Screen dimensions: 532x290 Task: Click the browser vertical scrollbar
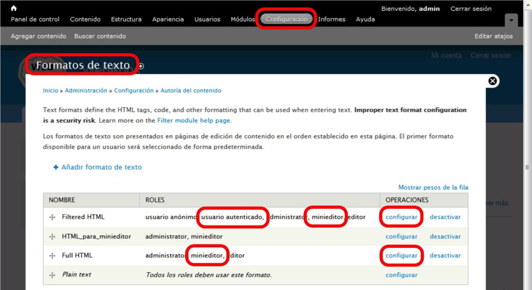(x=527, y=167)
